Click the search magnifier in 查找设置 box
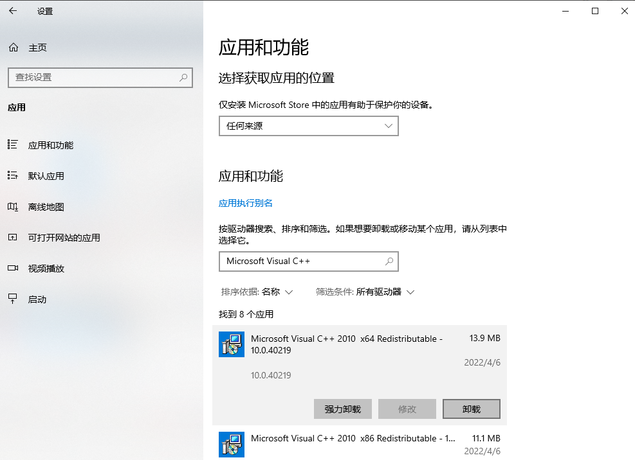Screen dimensions: 635x460 pos(183,77)
